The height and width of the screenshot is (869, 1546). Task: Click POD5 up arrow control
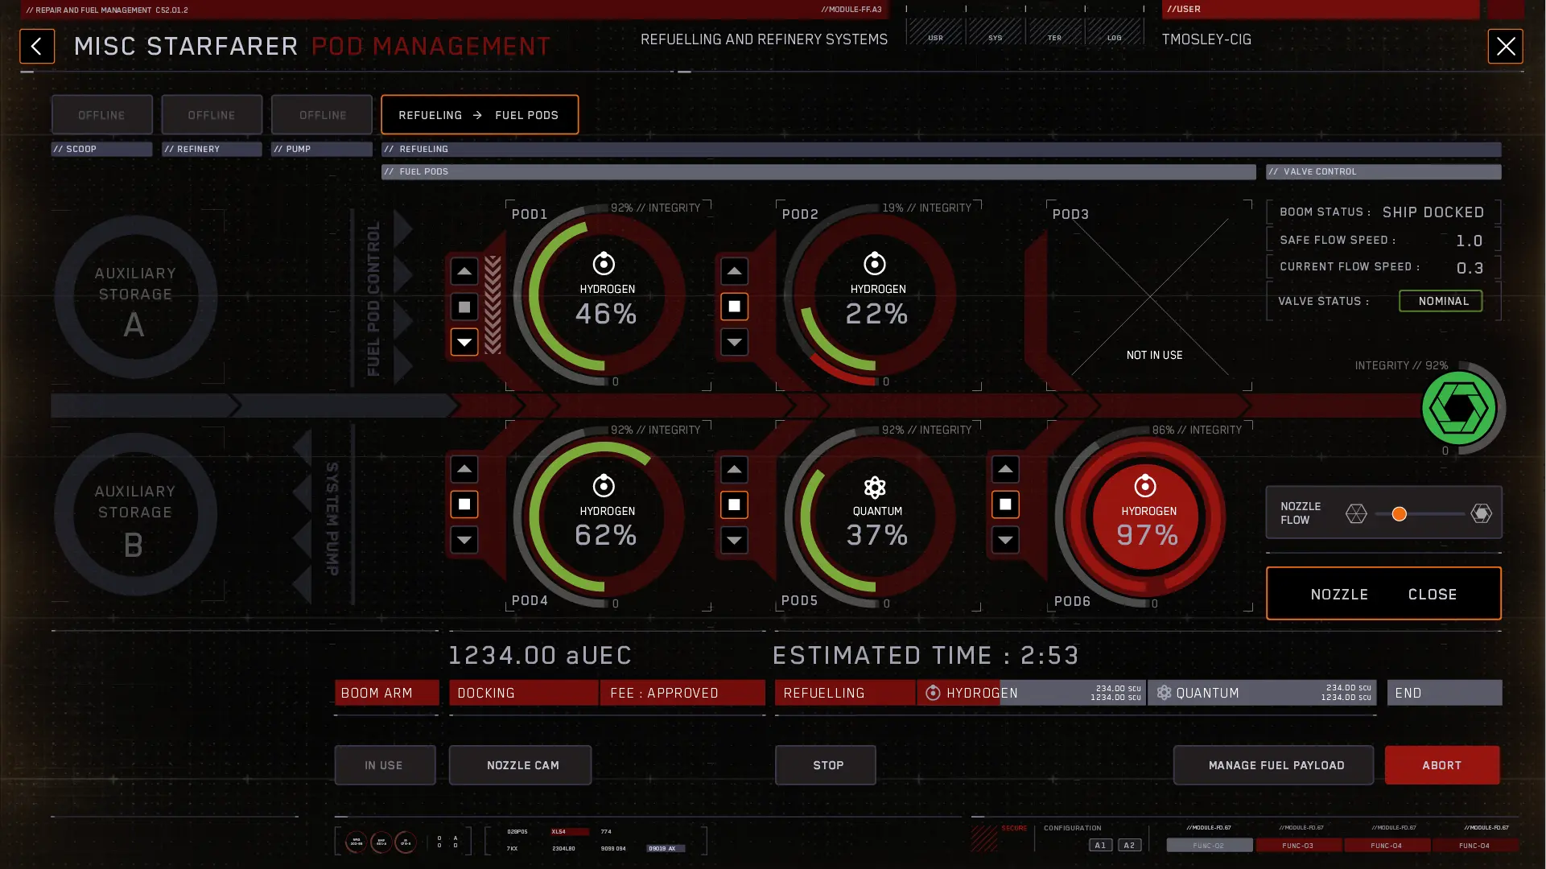point(734,470)
